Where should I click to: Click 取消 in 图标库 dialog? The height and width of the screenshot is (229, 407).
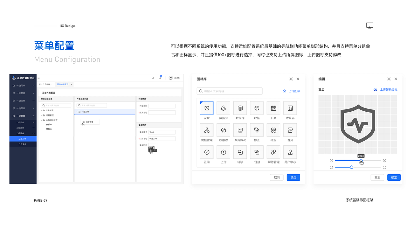pos(277,177)
